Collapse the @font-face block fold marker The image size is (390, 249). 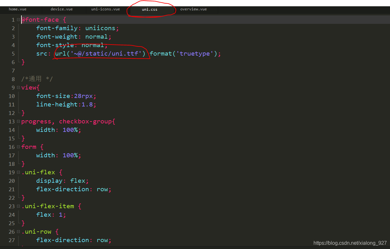point(19,20)
